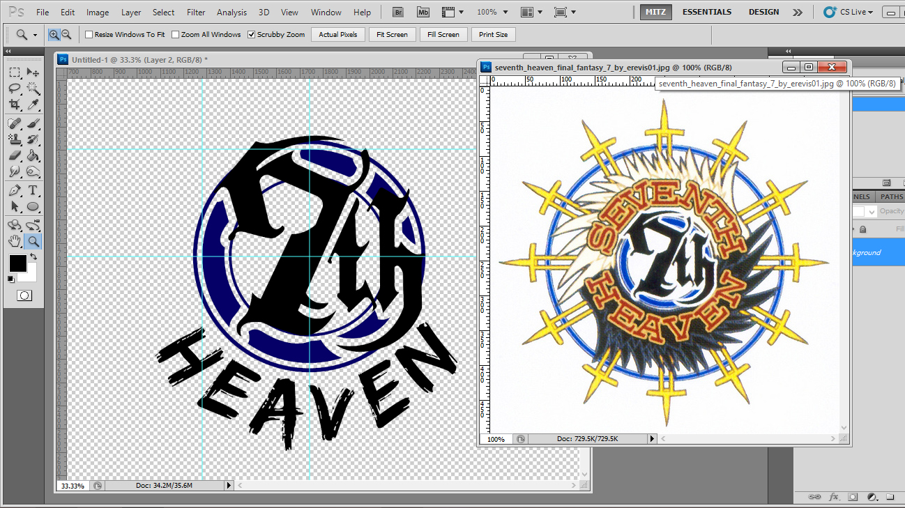Open the Analysis menu

[231, 12]
